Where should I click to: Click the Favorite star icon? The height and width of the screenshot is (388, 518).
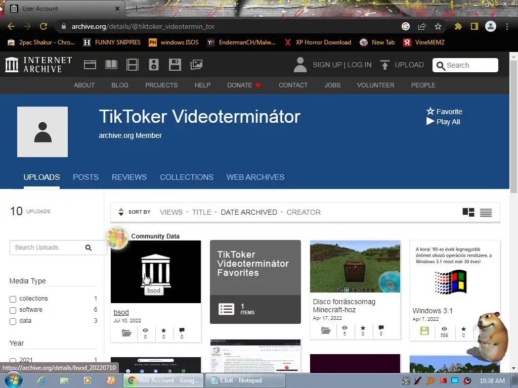[430, 111]
